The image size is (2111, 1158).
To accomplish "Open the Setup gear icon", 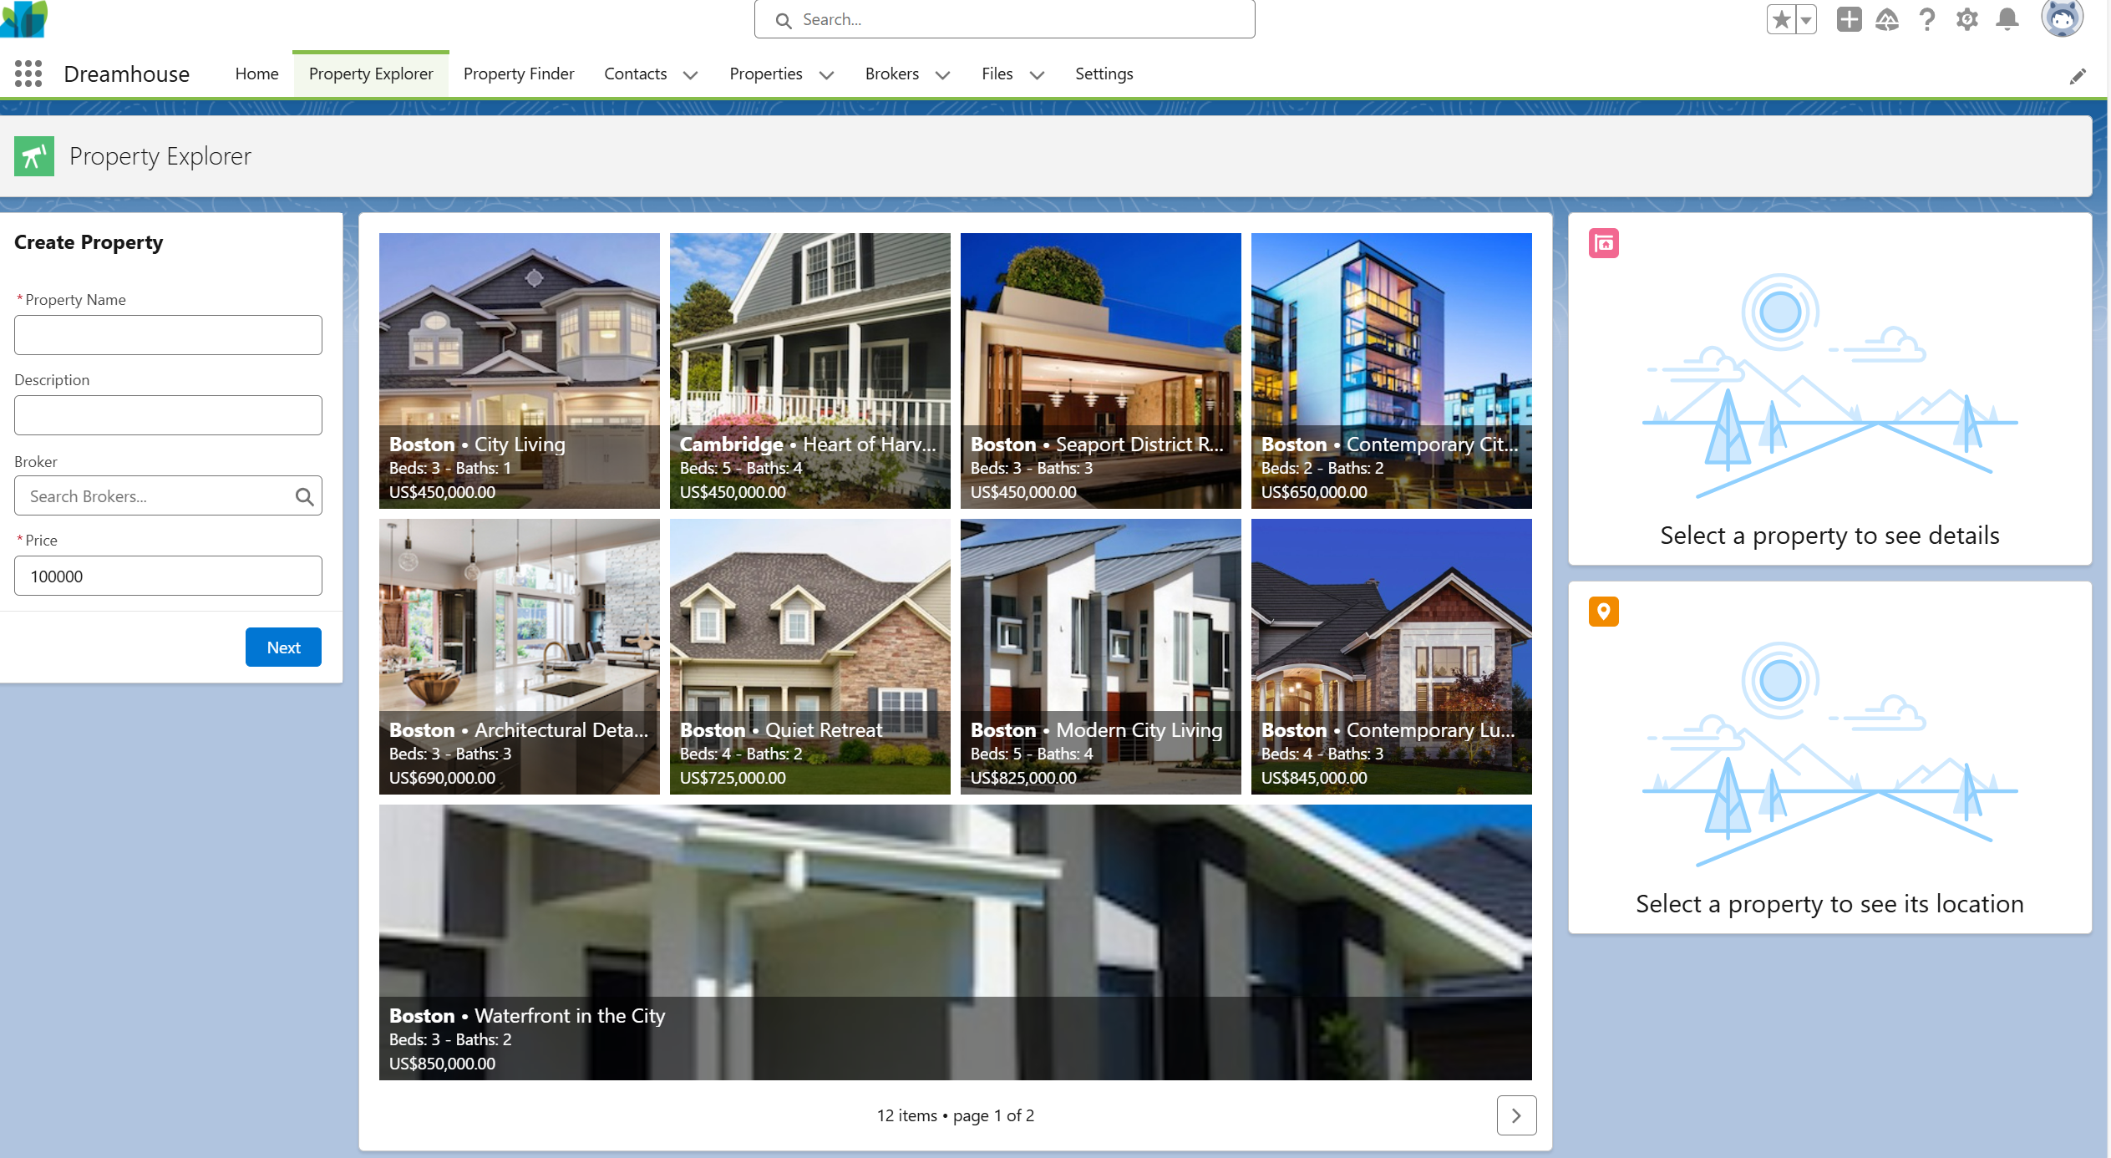I will pyautogui.click(x=1967, y=19).
